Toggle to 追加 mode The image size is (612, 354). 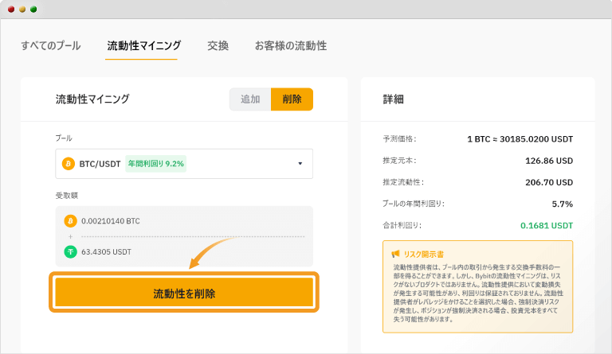tap(250, 99)
